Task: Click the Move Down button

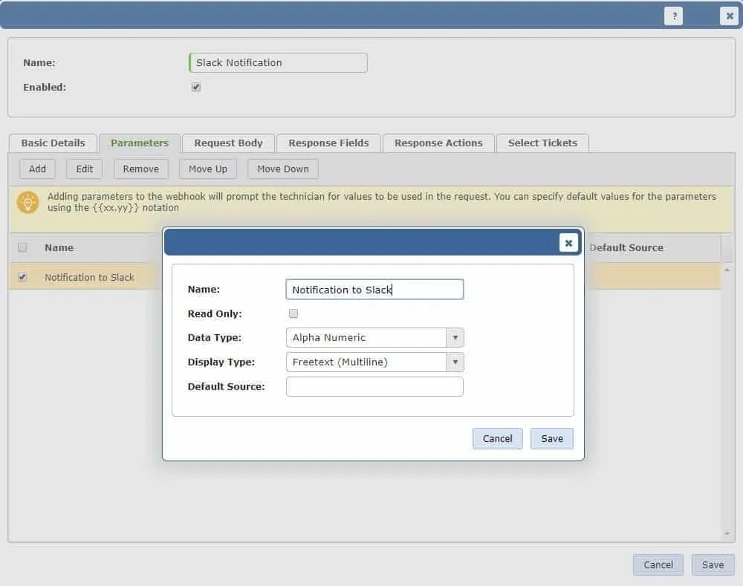Action: click(283, 169)
